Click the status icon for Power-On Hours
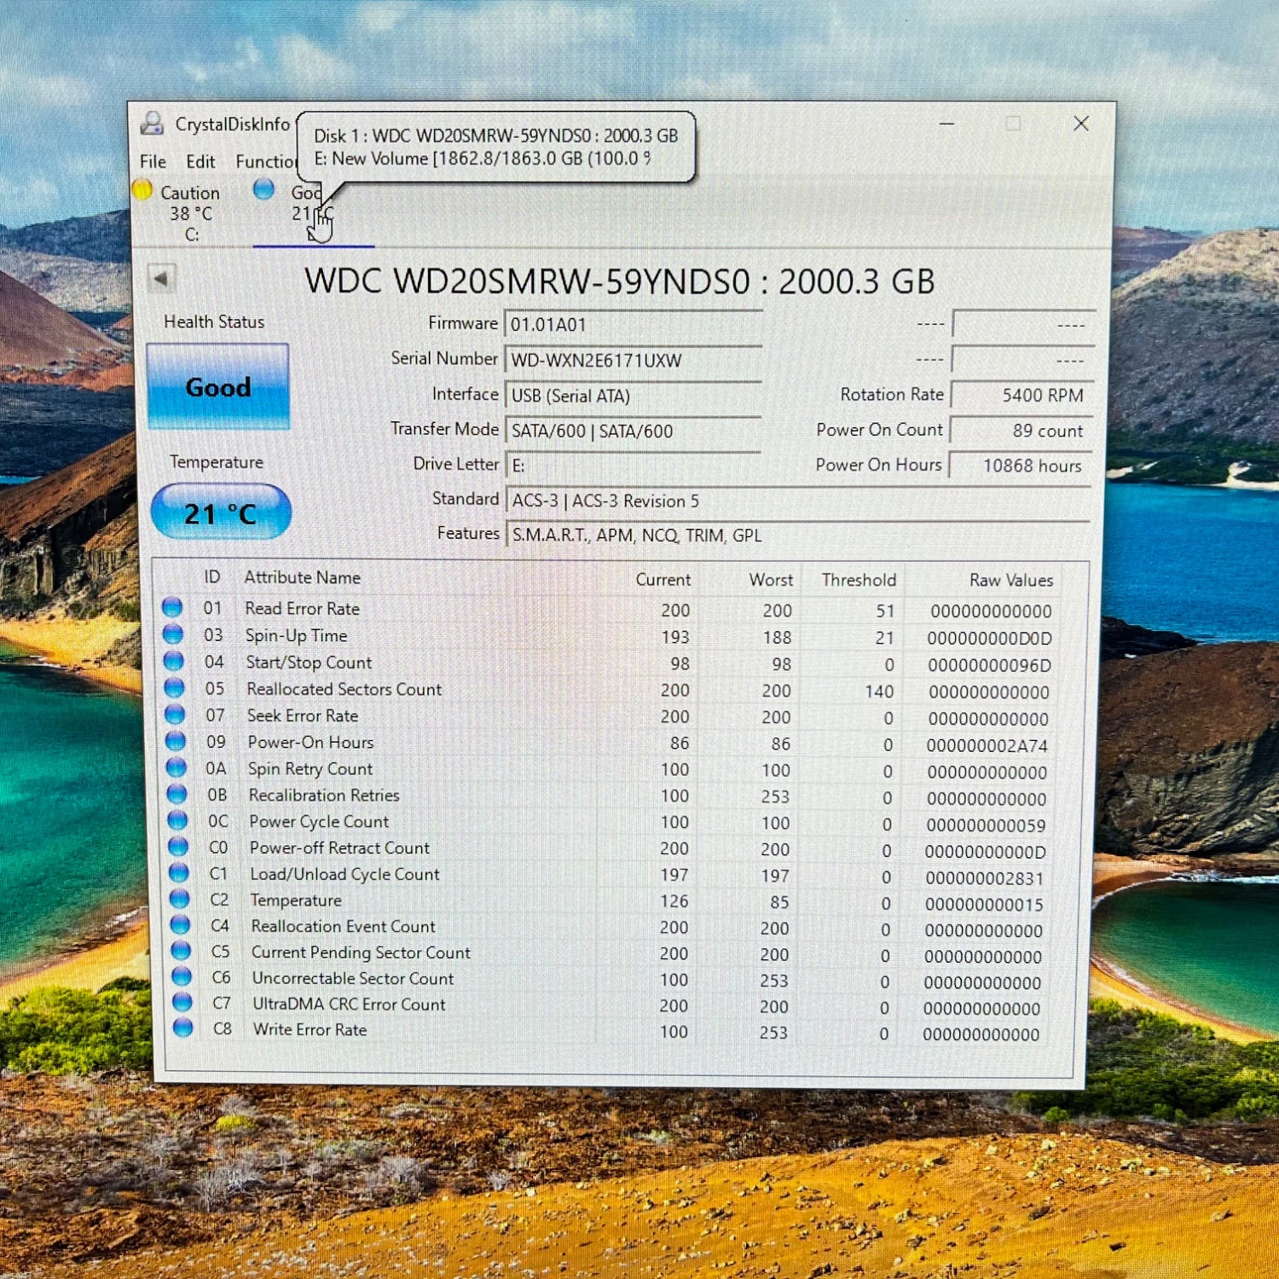 click(176, 740)
